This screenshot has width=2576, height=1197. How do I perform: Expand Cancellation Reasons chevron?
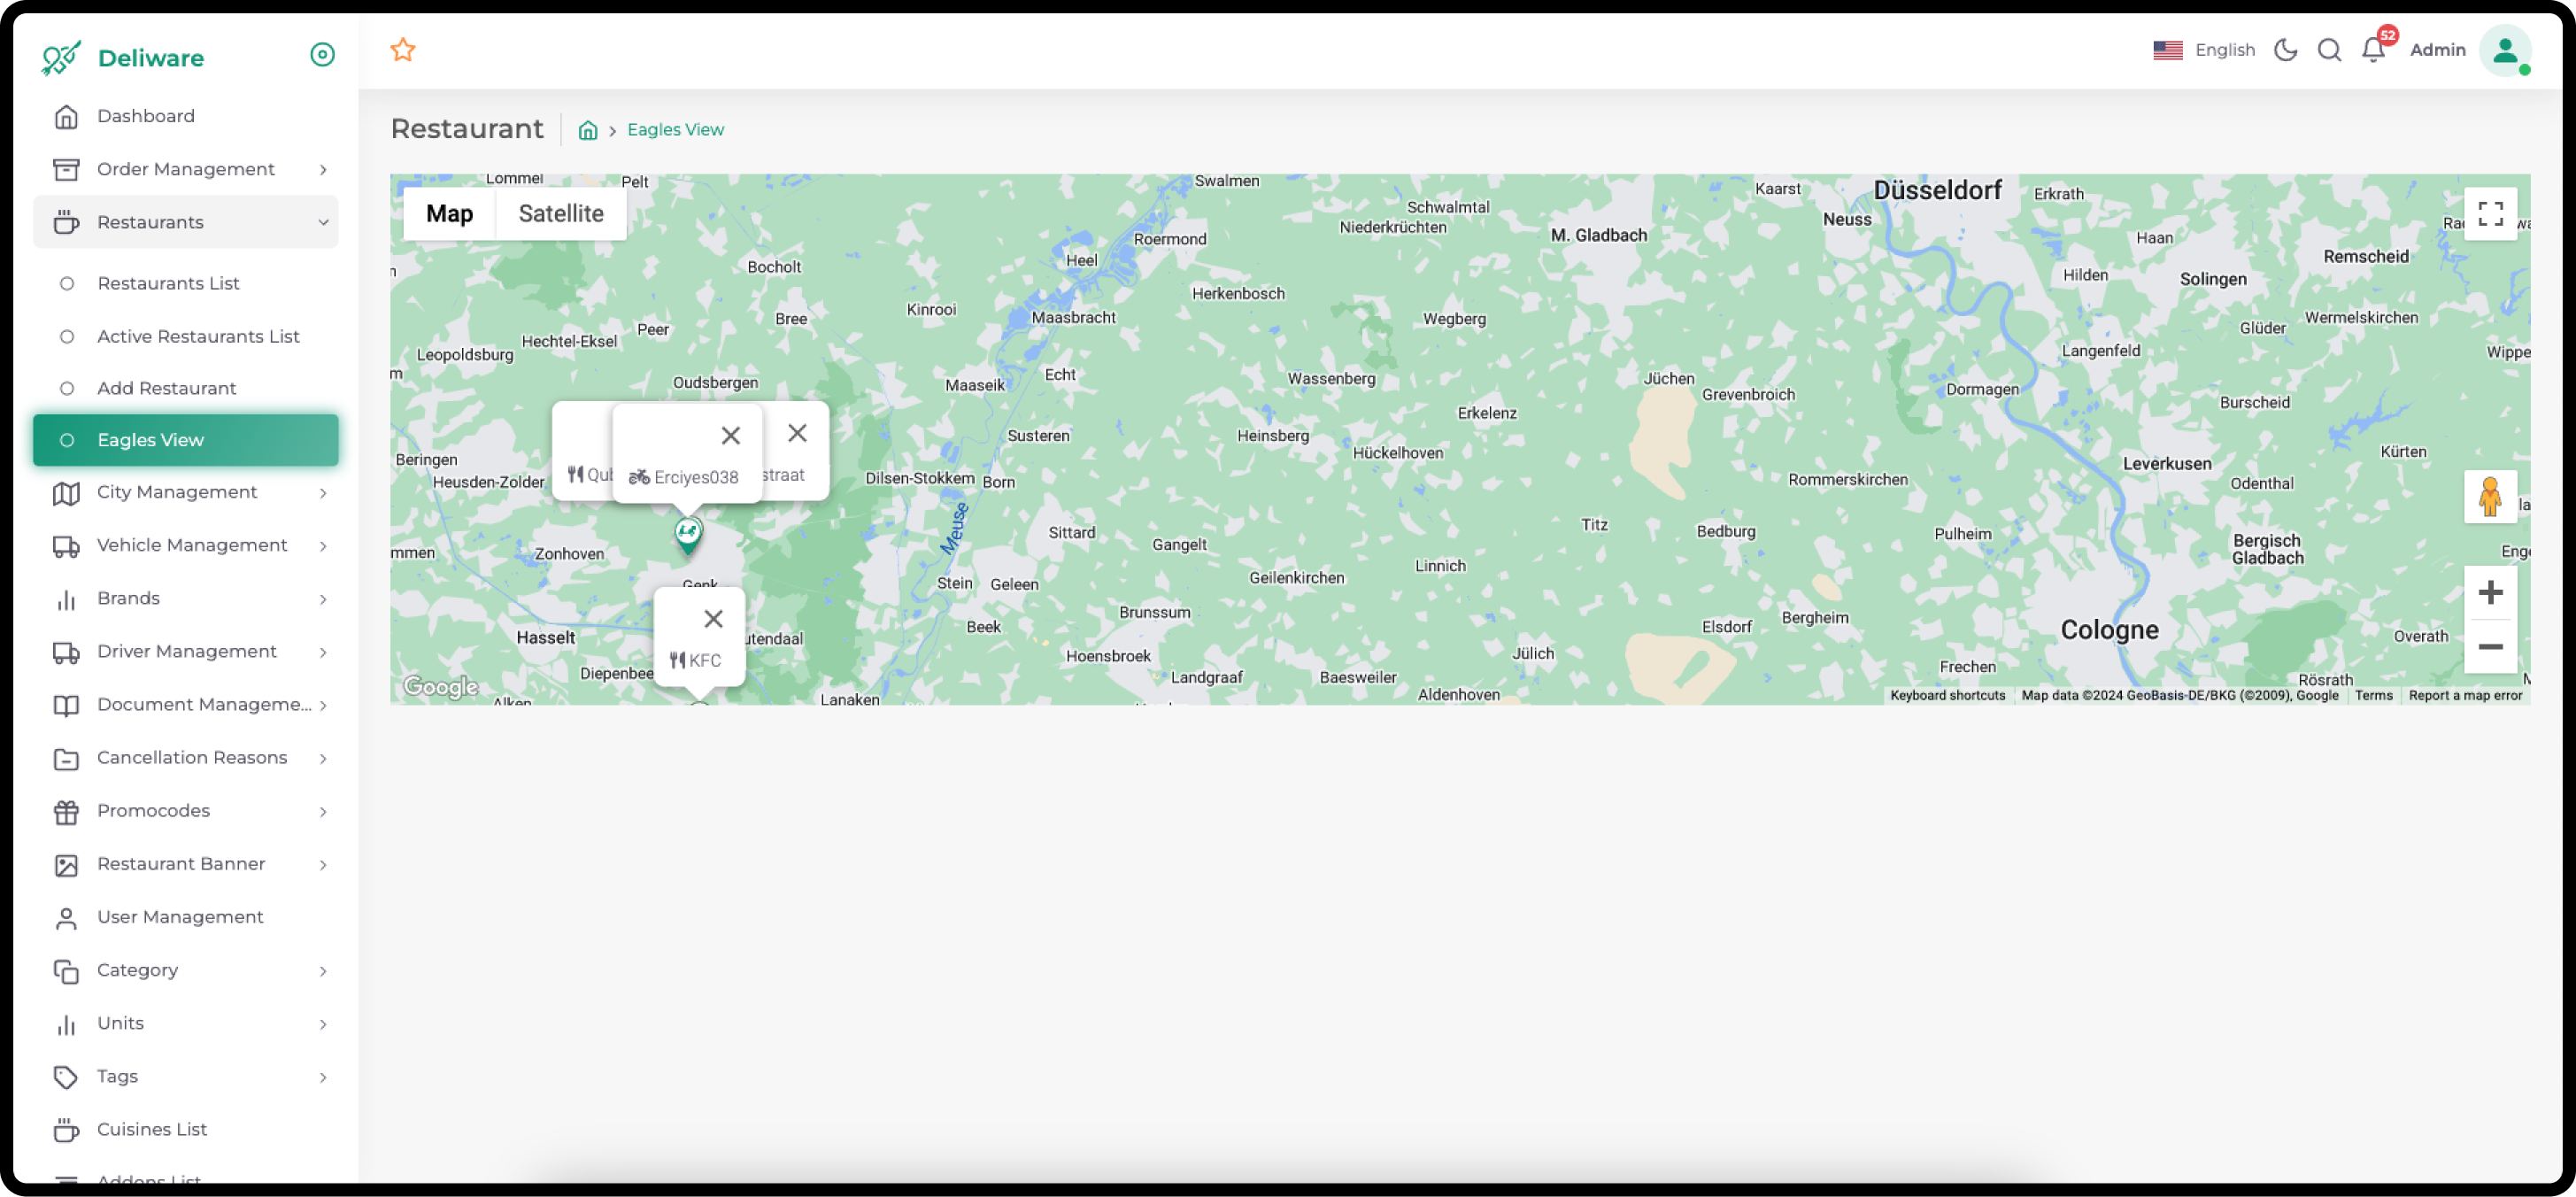pos(323,758)
